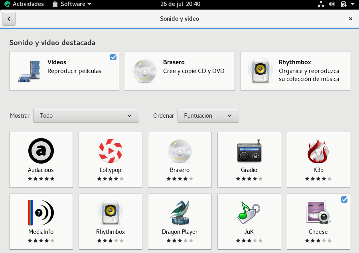The image size is (359, 253).
Task: Open the clock showing 26 de jul 20:40
Action: coord(180,4)
